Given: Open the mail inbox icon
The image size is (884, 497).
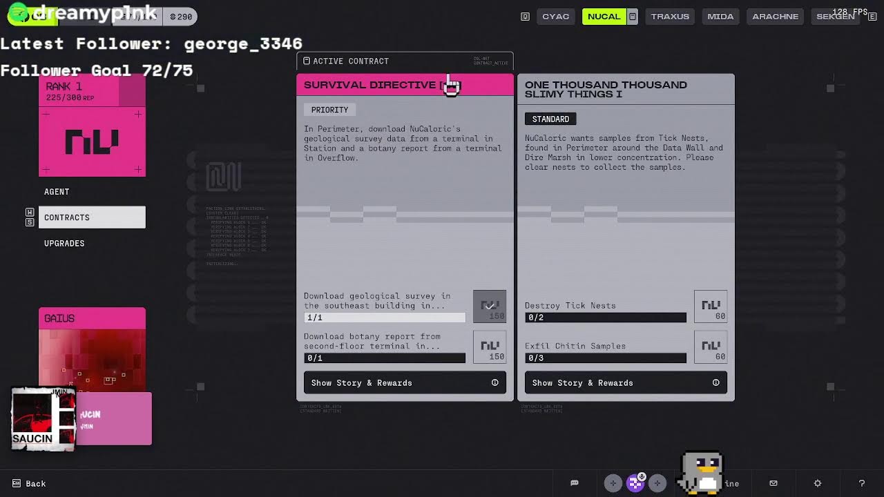Looking at the screenshot, I should click(x=773, y=483).
